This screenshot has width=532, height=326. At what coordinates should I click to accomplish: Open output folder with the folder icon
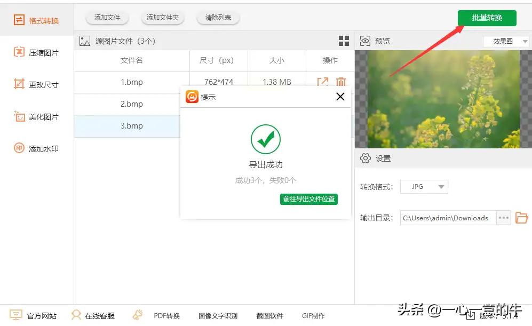click(521, 217)
